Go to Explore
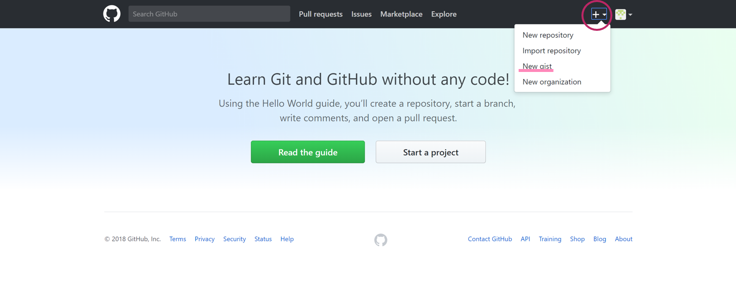This screenshot has height=303, width=736. pyautogui.click(x=444, y=14)
